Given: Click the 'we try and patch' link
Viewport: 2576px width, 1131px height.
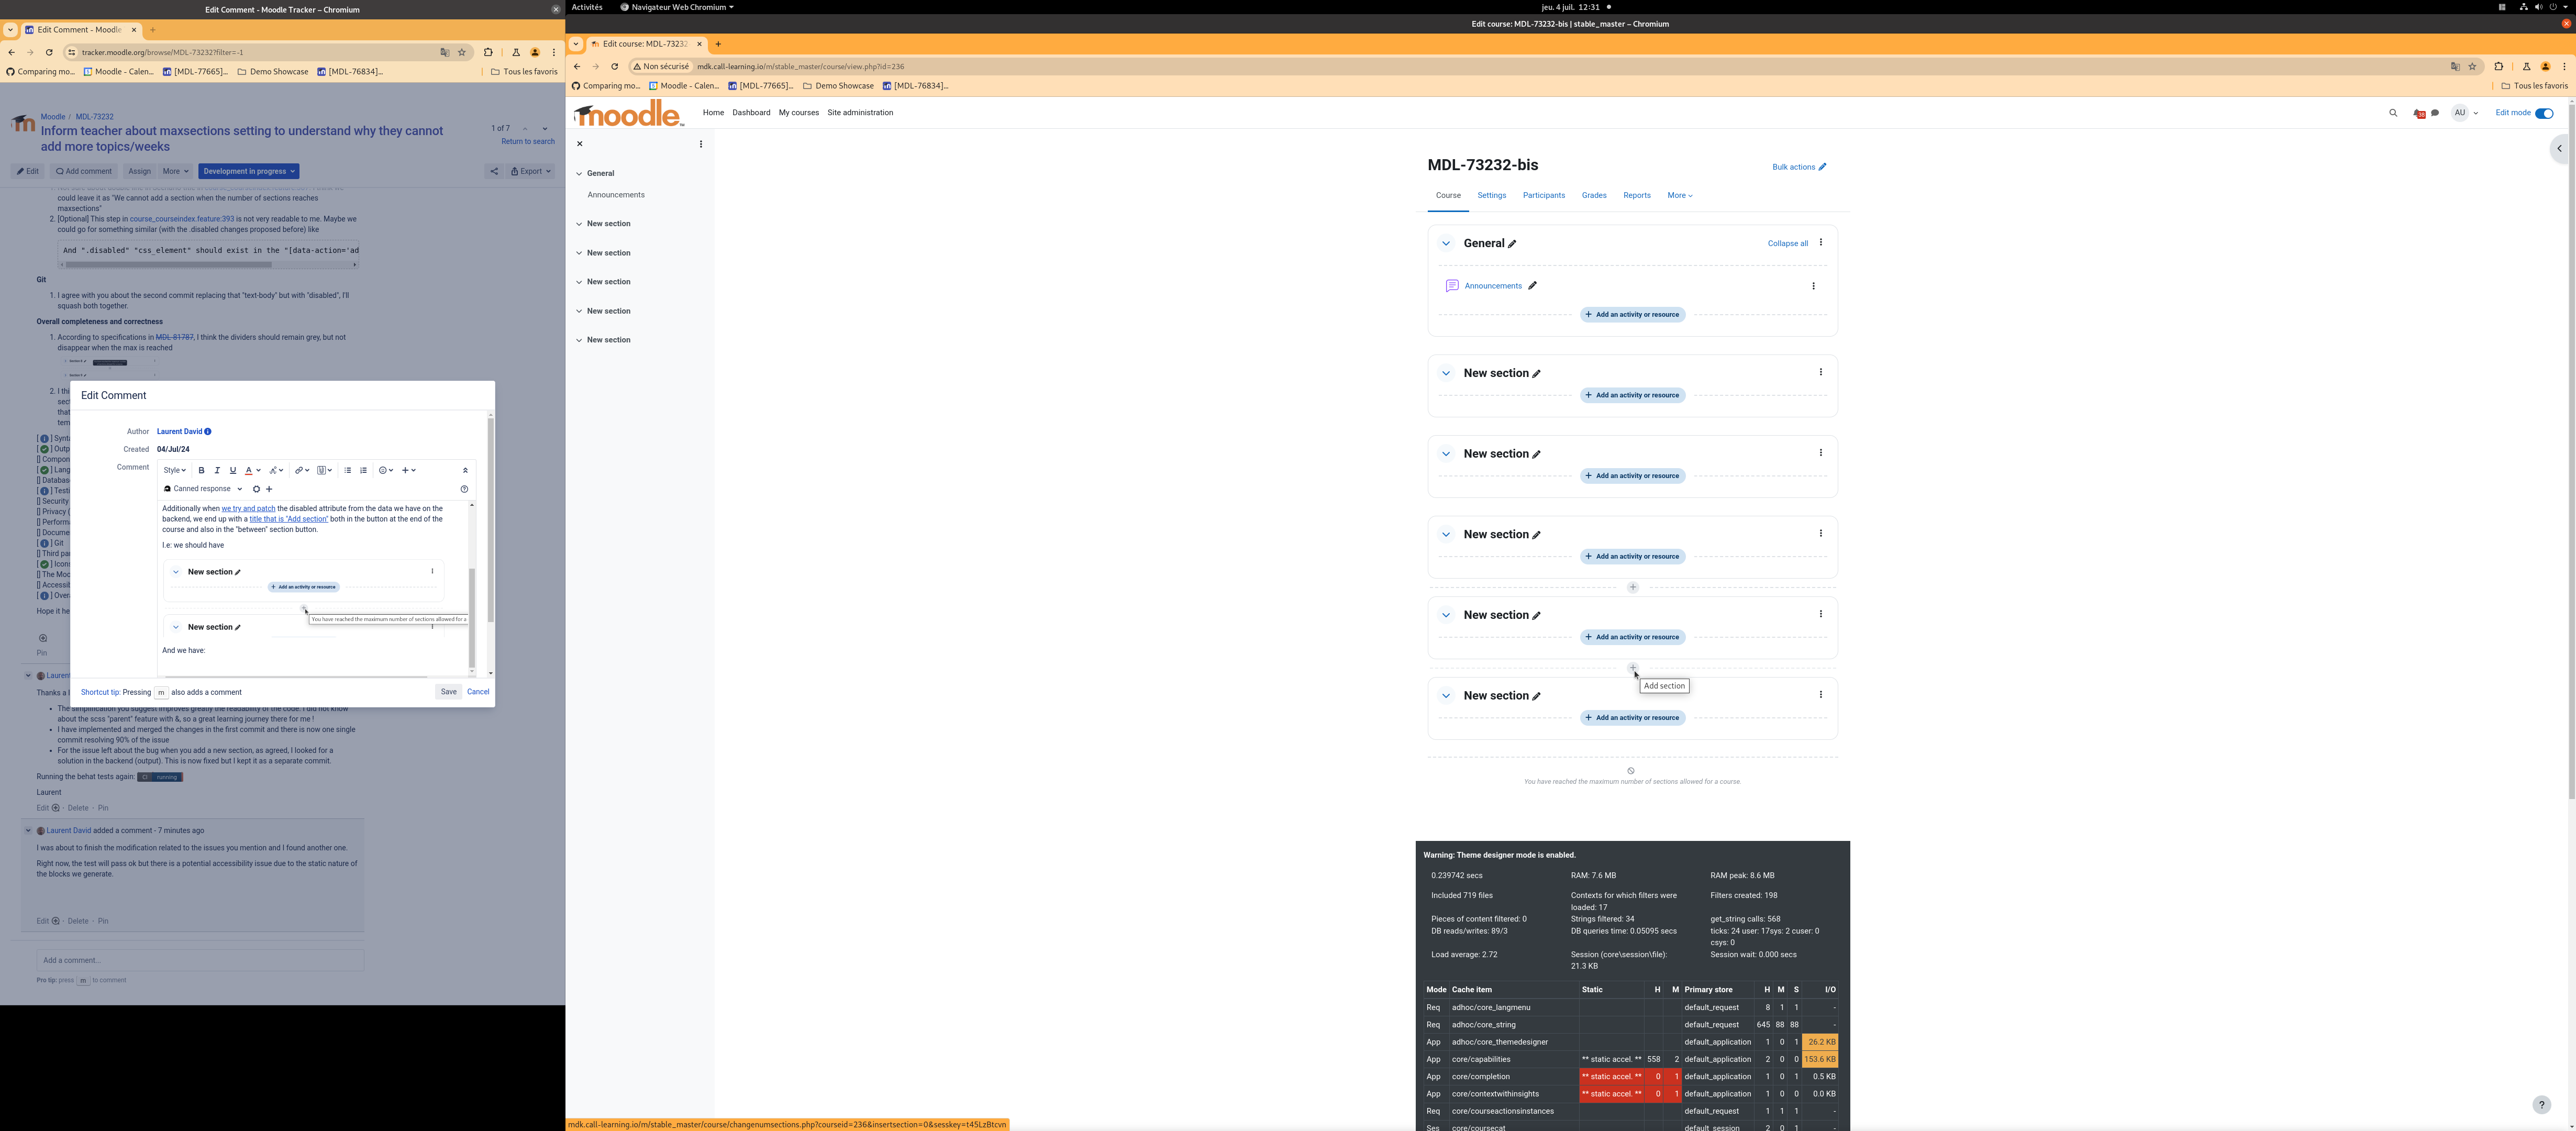Looking at the screenshot, I should pos(248,509).
